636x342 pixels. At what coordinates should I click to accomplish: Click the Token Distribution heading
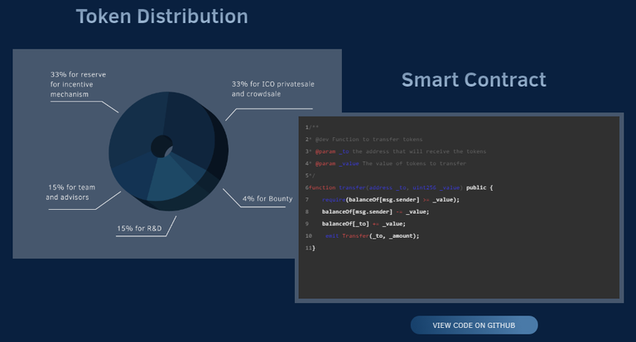tap(161, 17)
